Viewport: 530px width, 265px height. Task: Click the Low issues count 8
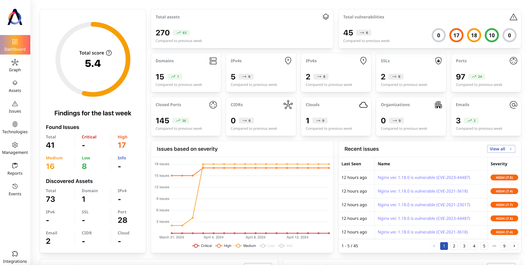[84, 167]
